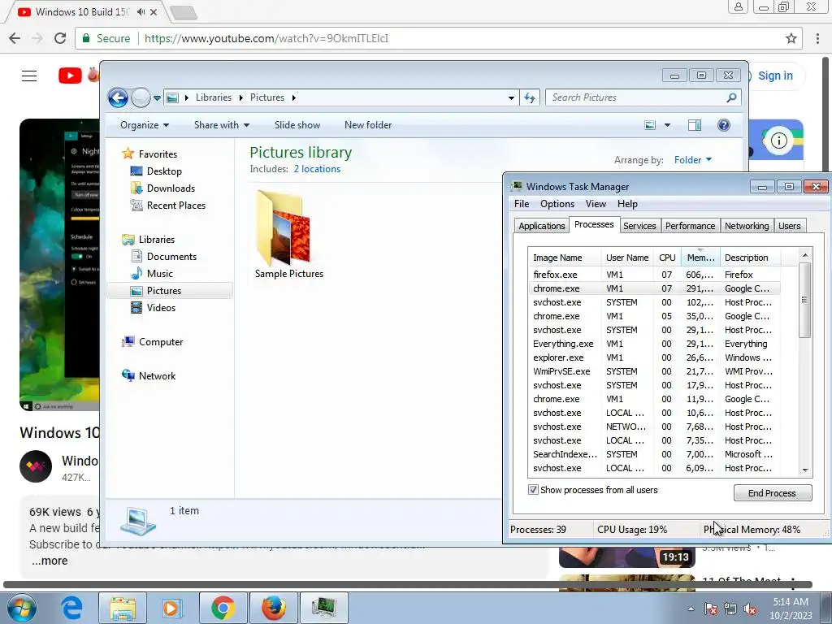This screenshot has height=624, width=832.
Task: Mute the tab via speaker icon
Action: coord(140,11)
